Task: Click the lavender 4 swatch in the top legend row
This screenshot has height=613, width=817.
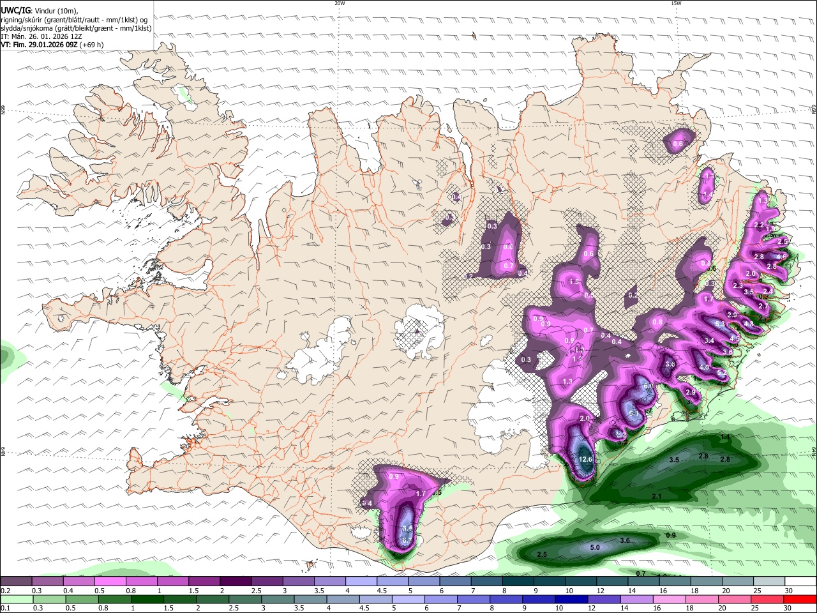Action: (361, 582)
